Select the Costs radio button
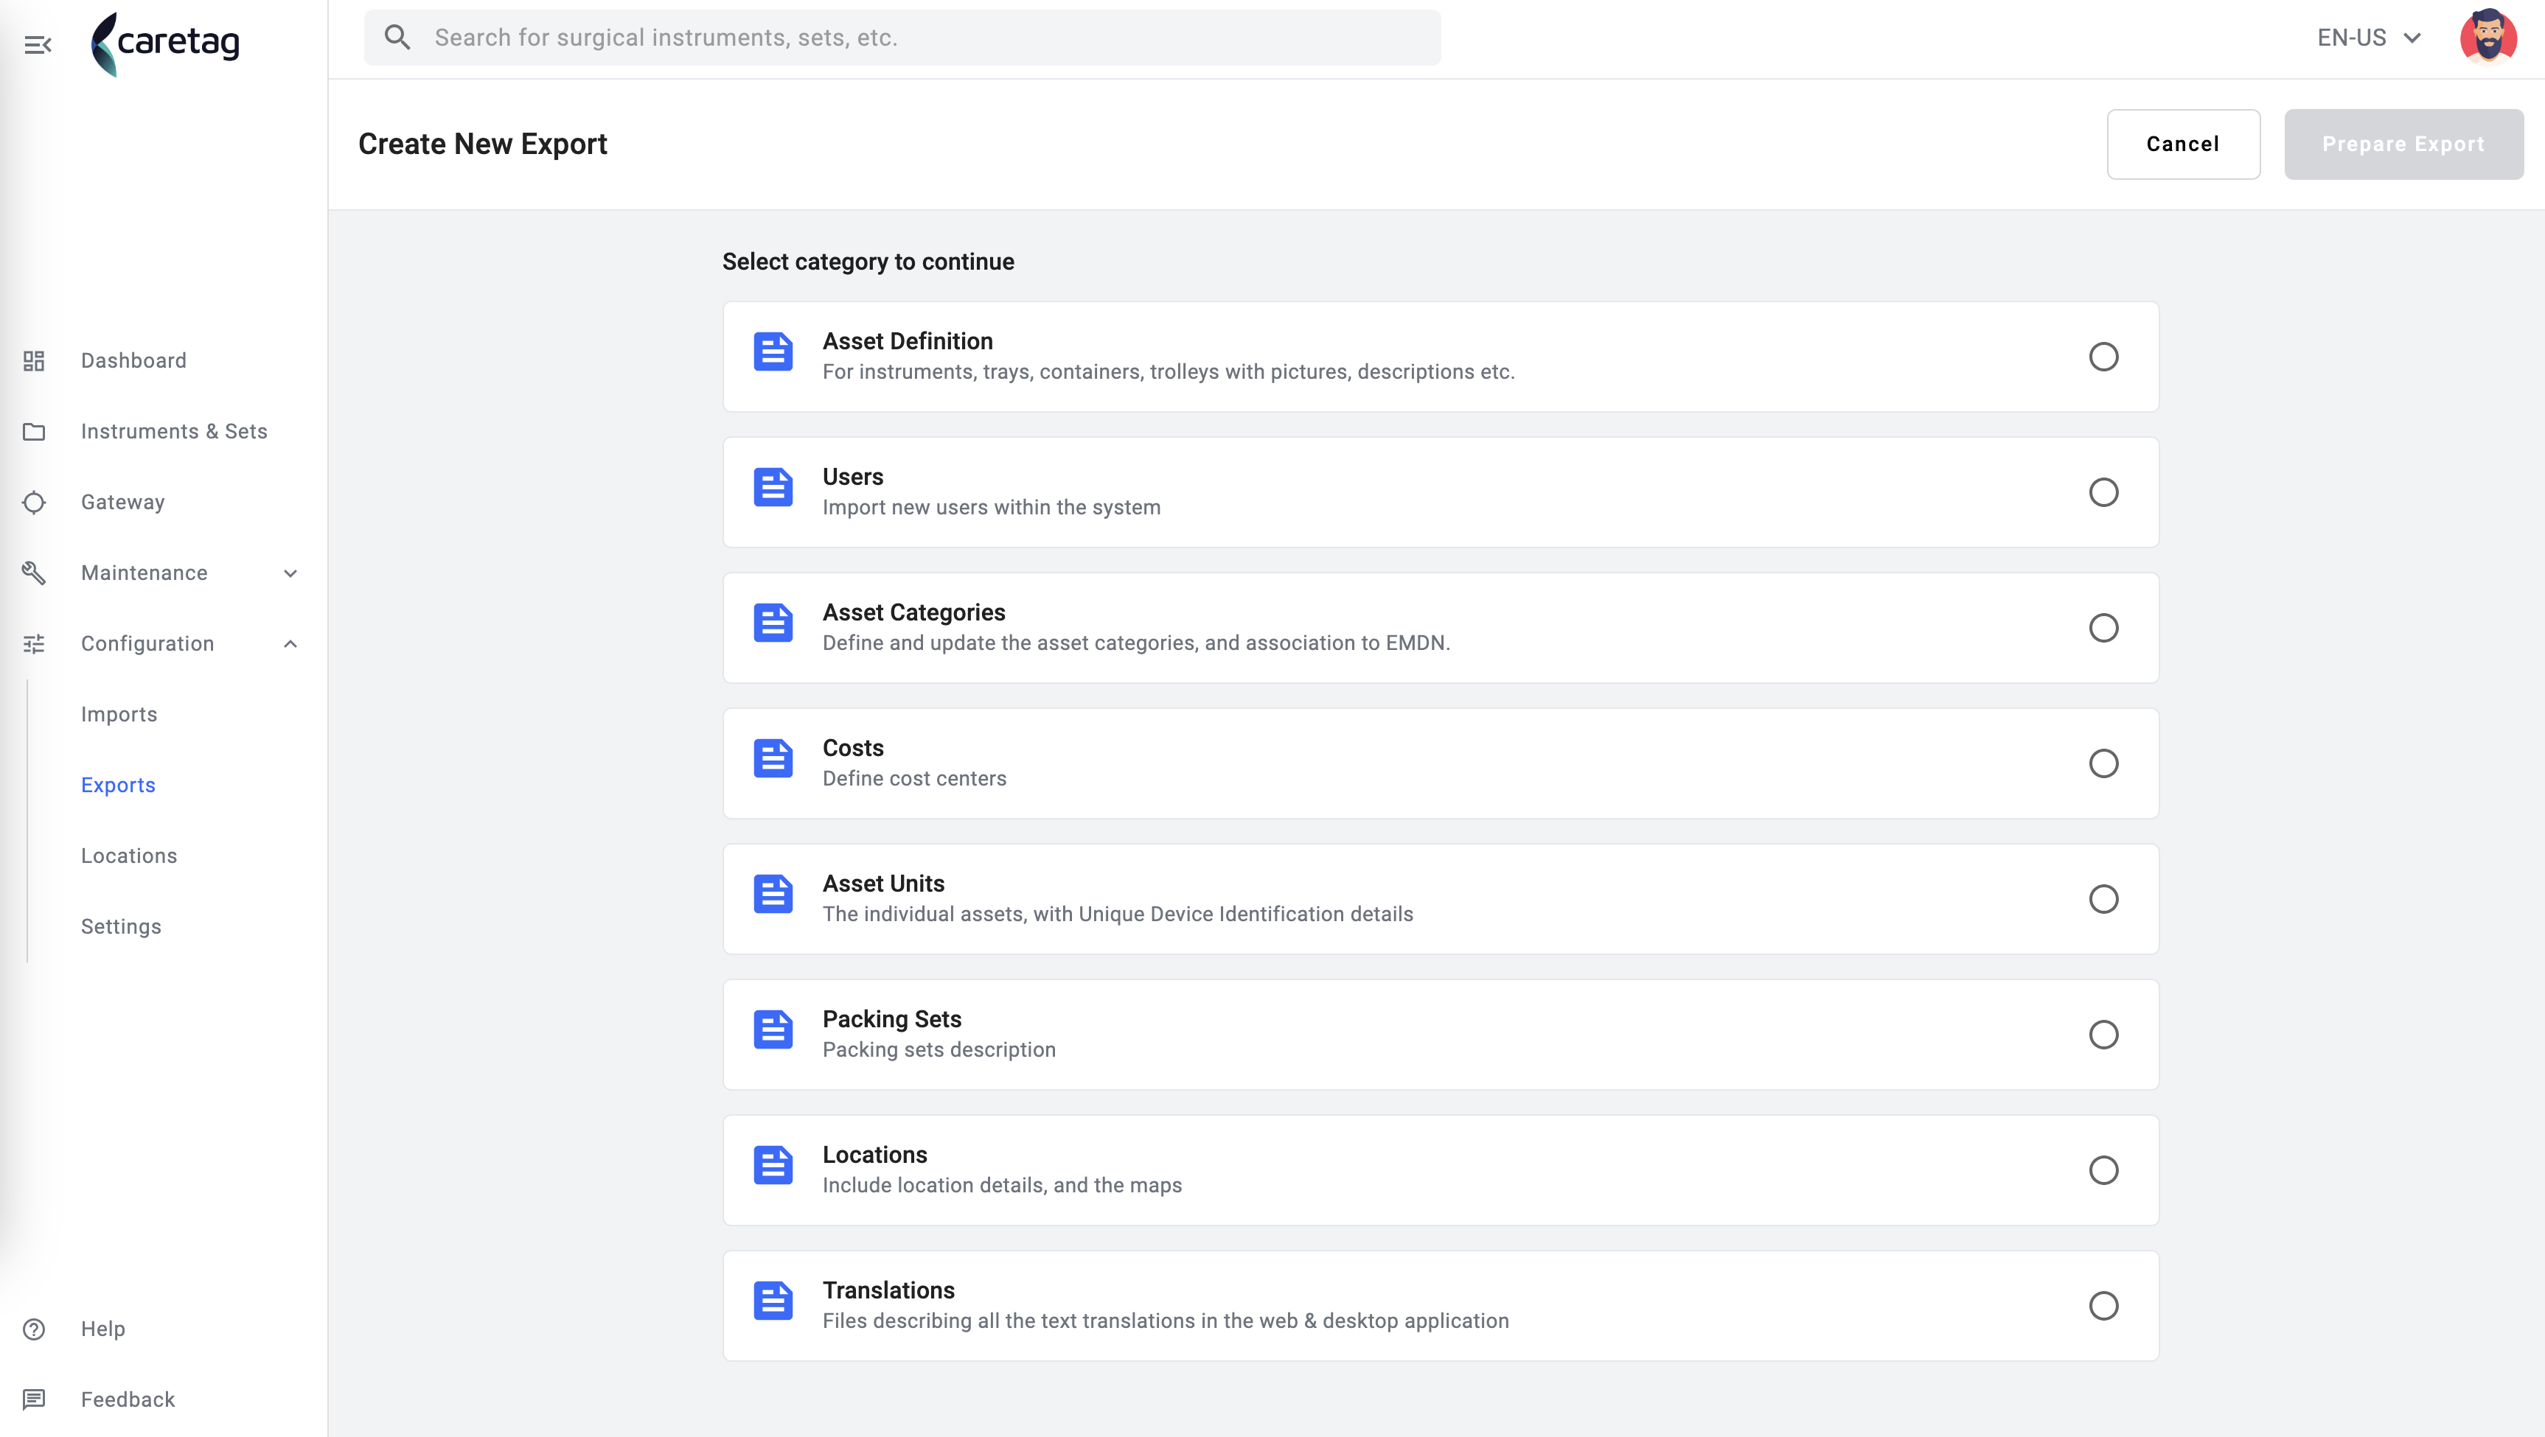This screenshot has height=1437, width=2545. (2103, 763)
